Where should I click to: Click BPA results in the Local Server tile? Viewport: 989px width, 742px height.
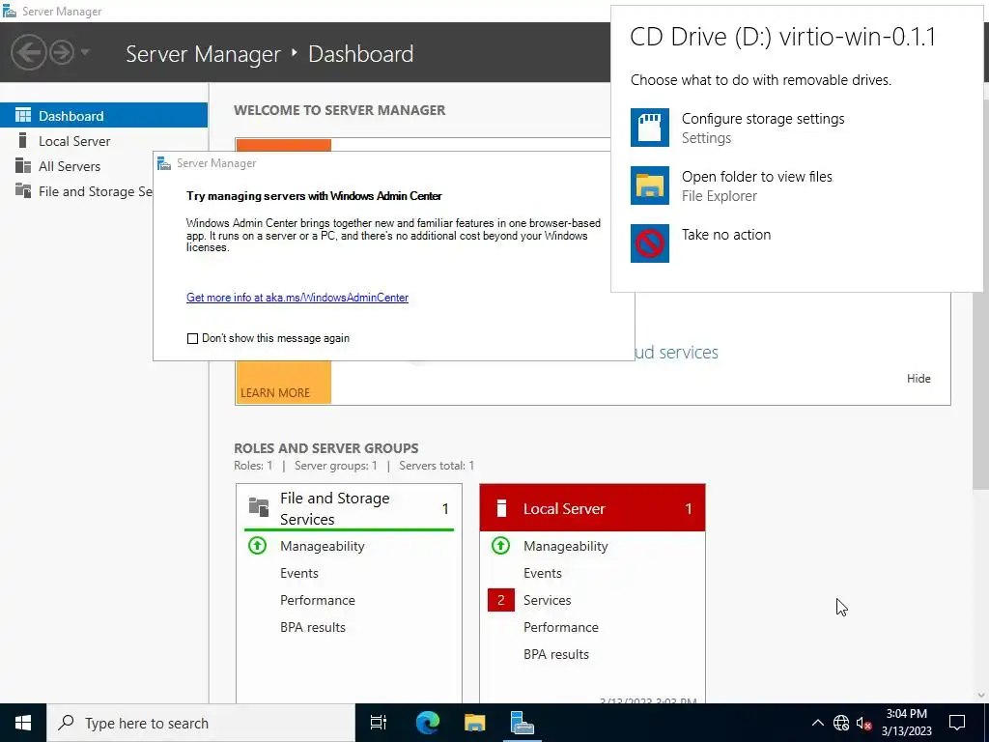pyautogui.click(x=556, y=655)
